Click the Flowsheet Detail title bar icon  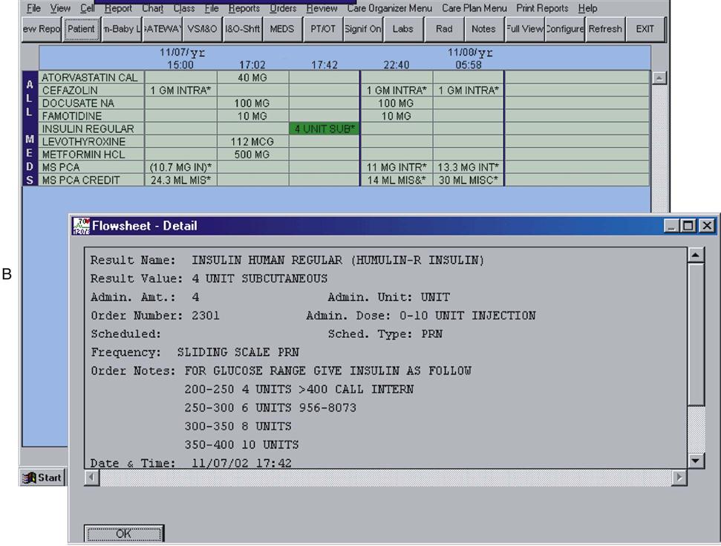[80, 226]
